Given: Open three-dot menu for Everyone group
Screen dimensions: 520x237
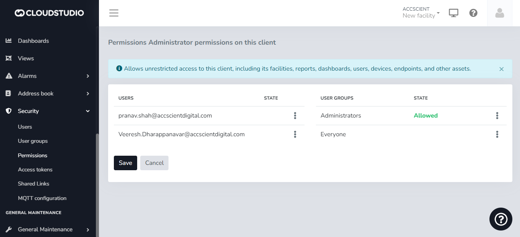Looking at the screenshot, I should pos(497,134).
